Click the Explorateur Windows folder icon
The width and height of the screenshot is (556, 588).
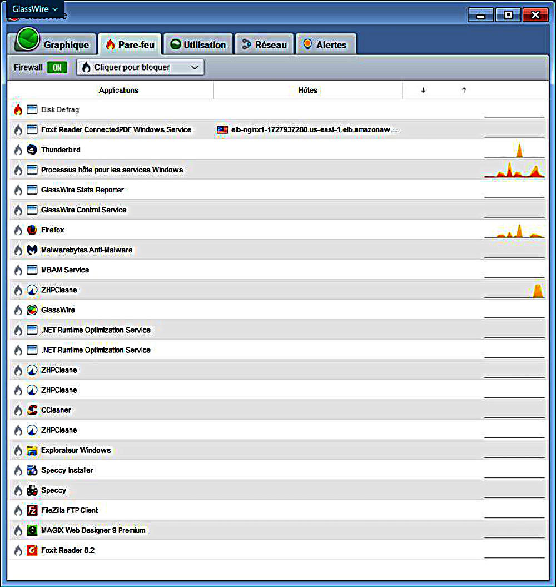(32, 450)
